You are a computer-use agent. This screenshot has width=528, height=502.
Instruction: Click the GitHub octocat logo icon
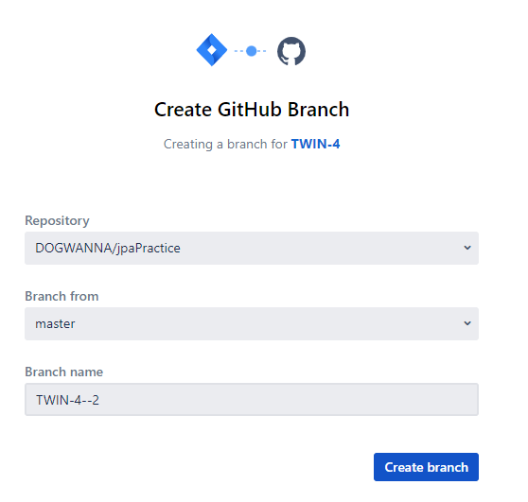tap(291, 51)
